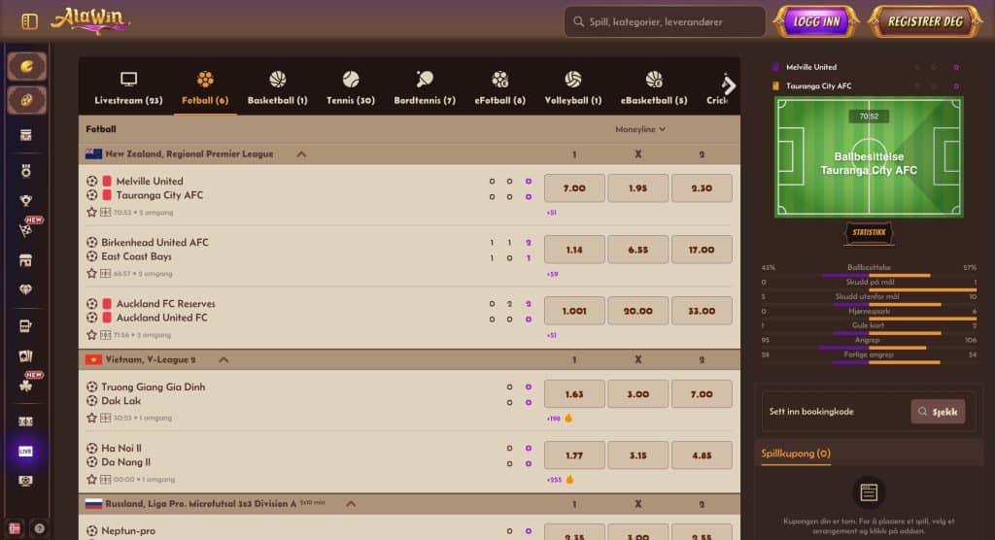The height and width of the screenshot is (540, 995).
Task: Show more sport categories with the right arrow
Action: tap(729, 85)
